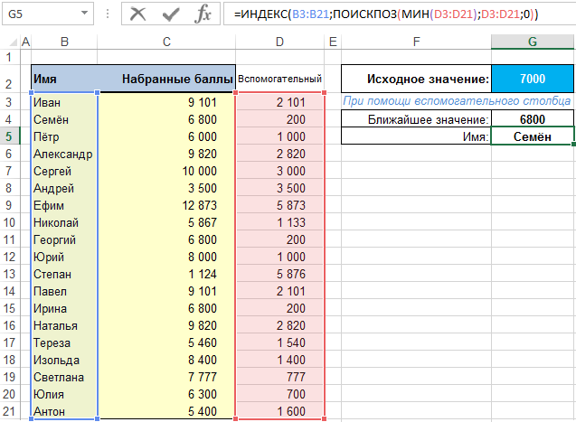Click the score cell 8 400
The width and height of the screenshot is (576, 422).
pyautogui.click(x=166, y=360)
